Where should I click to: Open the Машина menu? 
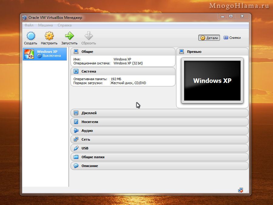point(45,25)
